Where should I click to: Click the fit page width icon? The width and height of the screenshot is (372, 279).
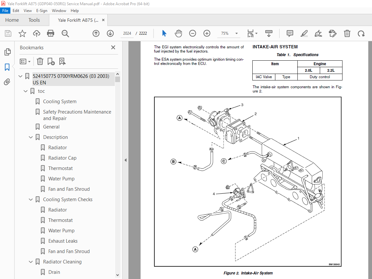click(x=250, y=33)
